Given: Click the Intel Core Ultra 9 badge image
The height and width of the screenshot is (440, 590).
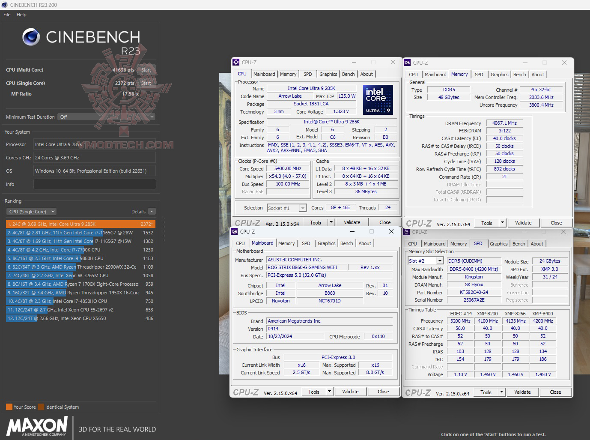Looking at the screenshot, I should 378,100.
